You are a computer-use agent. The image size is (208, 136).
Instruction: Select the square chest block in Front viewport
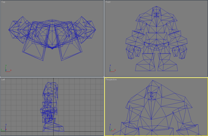tap(157, 36)
